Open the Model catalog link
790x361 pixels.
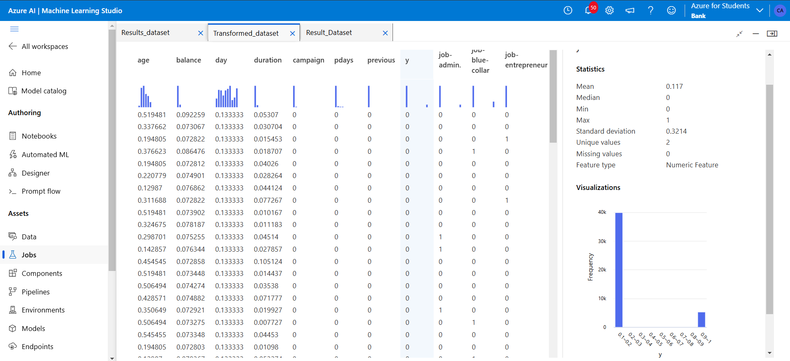pos(44,91)
